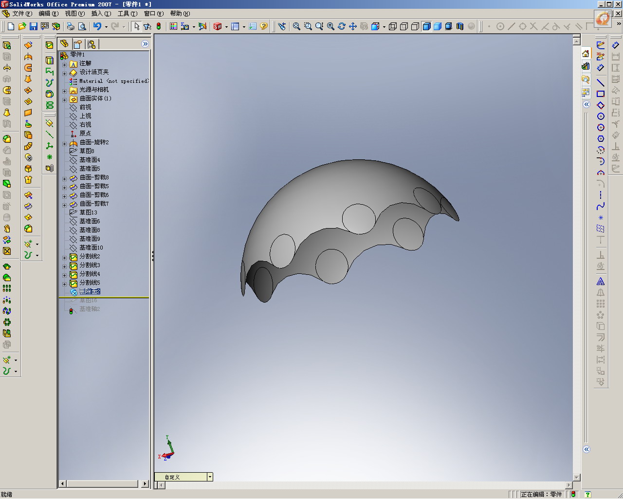Toggle Shaded With Edges display mode
623x499 pixels.
pyautogui.click(x=426, y=26)
